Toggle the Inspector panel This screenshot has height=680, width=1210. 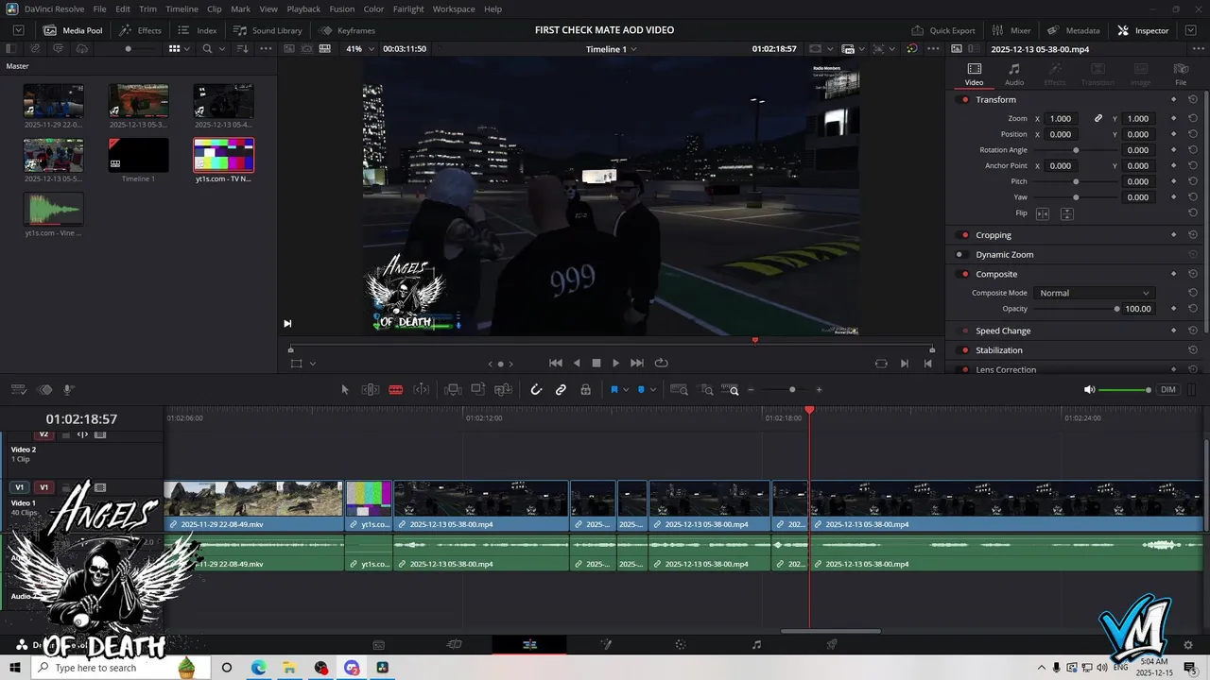[1143, 30]
